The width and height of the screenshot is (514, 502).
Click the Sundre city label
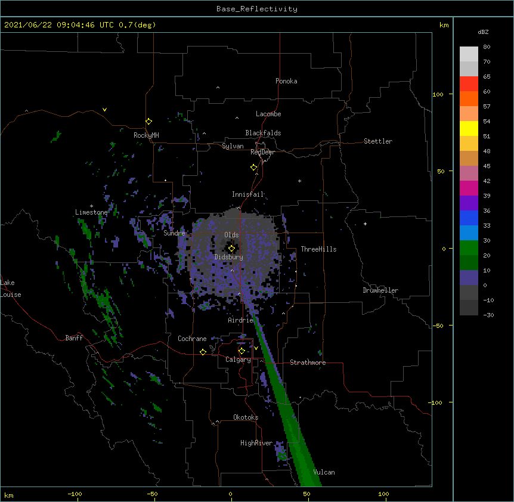(174, 233)
